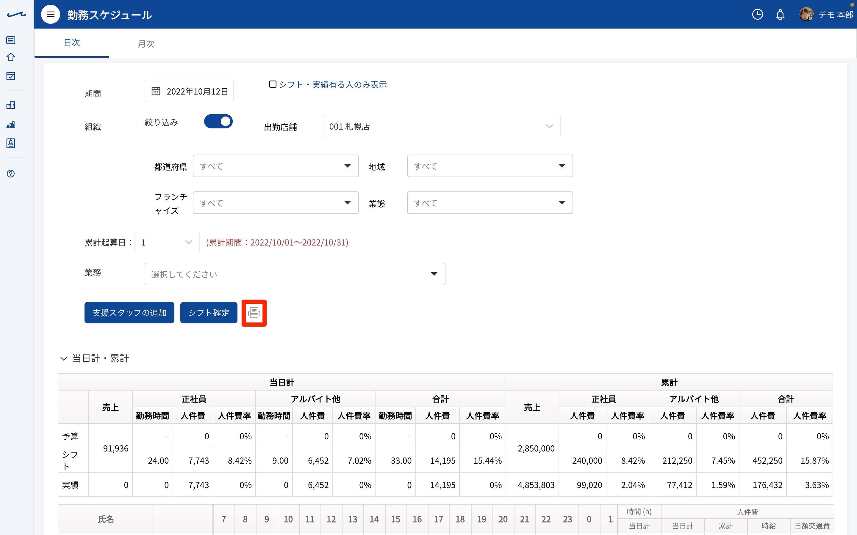Click the 91,936 sales cell
Screen dimensions: 857x535
pos(110,448)
